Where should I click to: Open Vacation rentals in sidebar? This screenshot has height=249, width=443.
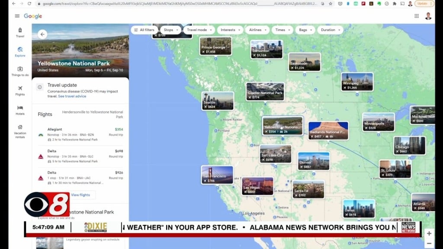[x=20, y=130]
